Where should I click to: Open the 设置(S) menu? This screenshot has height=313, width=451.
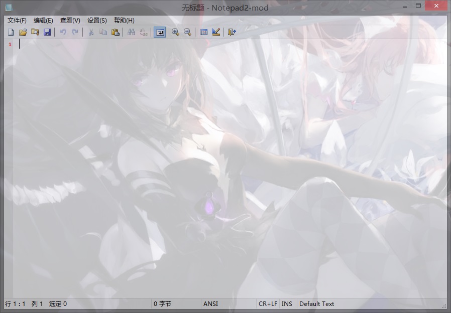[x=97, y=21]
